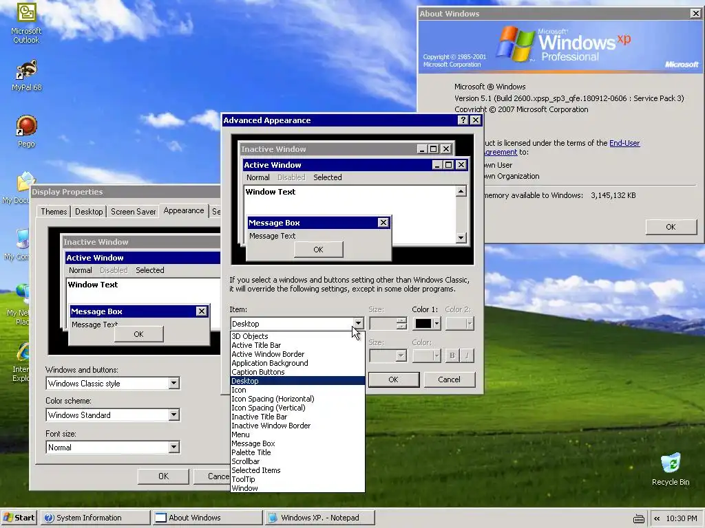Choose highlighted Desktop entry in list
This screenshot has width=705, height=528.
coord(297,381)
